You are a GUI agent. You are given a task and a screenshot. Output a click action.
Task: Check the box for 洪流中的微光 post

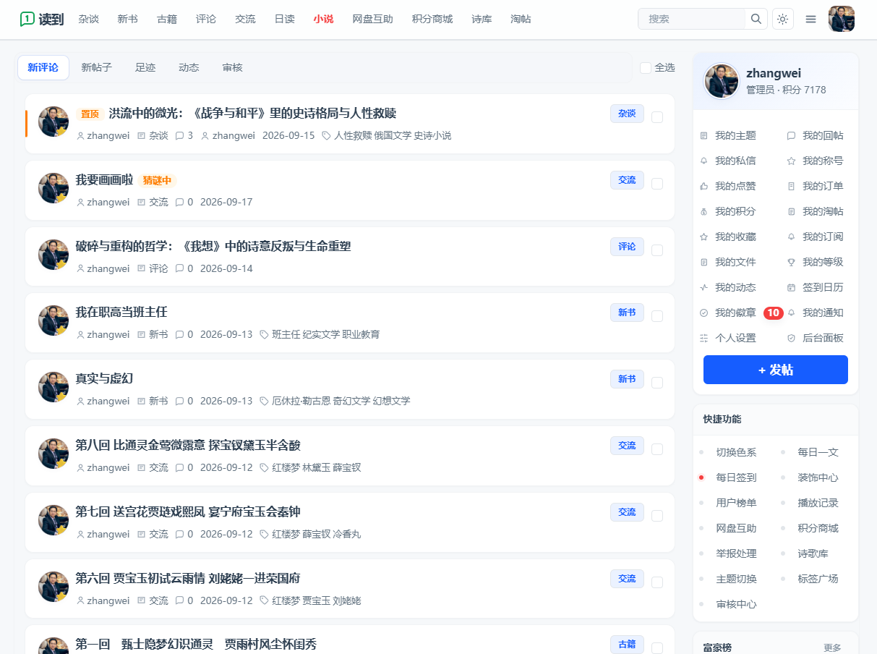tap(657, 117)
